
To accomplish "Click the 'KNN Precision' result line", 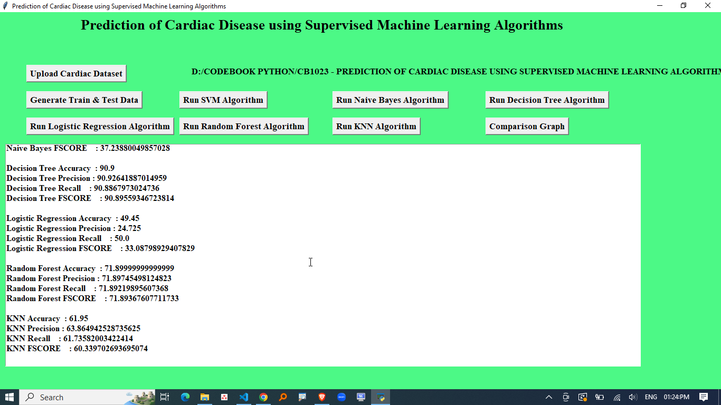I will [x=73, y=329].
